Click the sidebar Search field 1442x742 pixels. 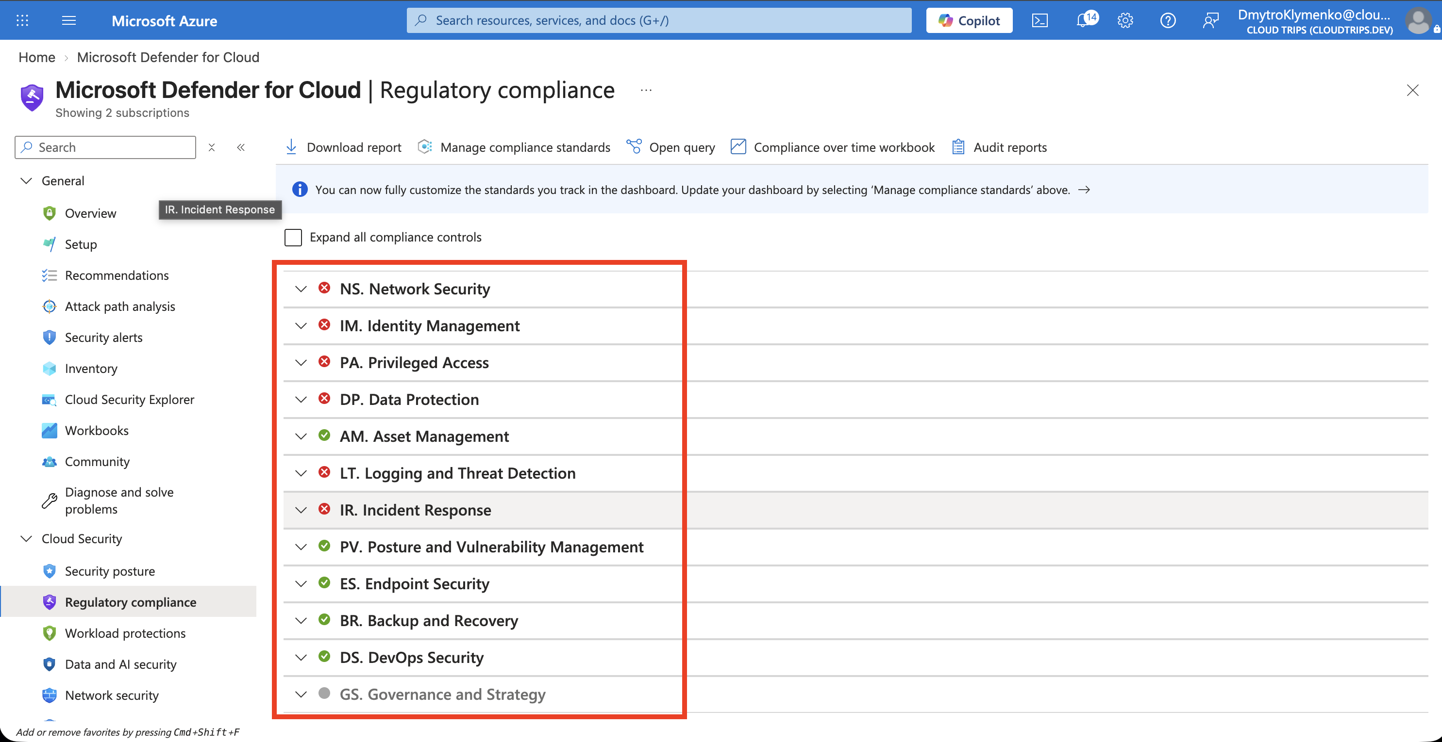tap(105, 147)
